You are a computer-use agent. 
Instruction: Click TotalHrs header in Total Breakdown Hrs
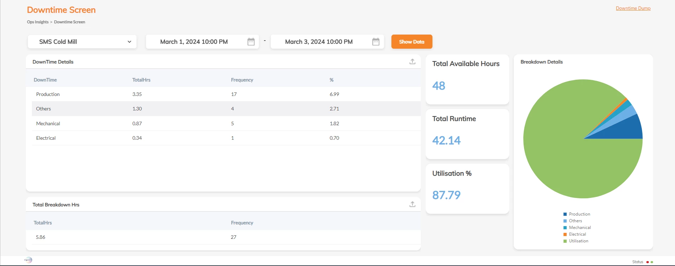[42, 223]
